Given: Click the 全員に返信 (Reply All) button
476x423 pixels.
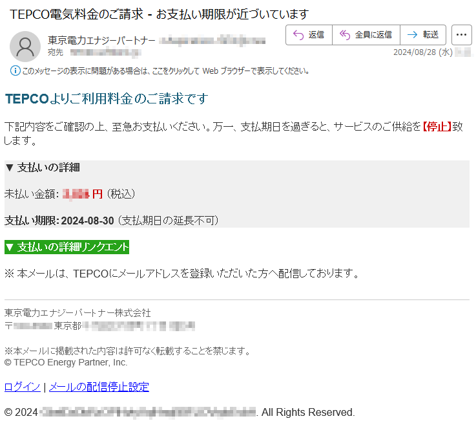Looking at the screenshot, I should [x=366, y=35].
